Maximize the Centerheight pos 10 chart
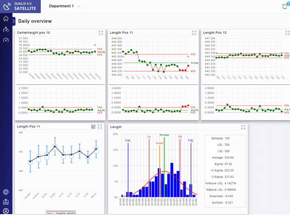The image size is (290, 216). 101,33
